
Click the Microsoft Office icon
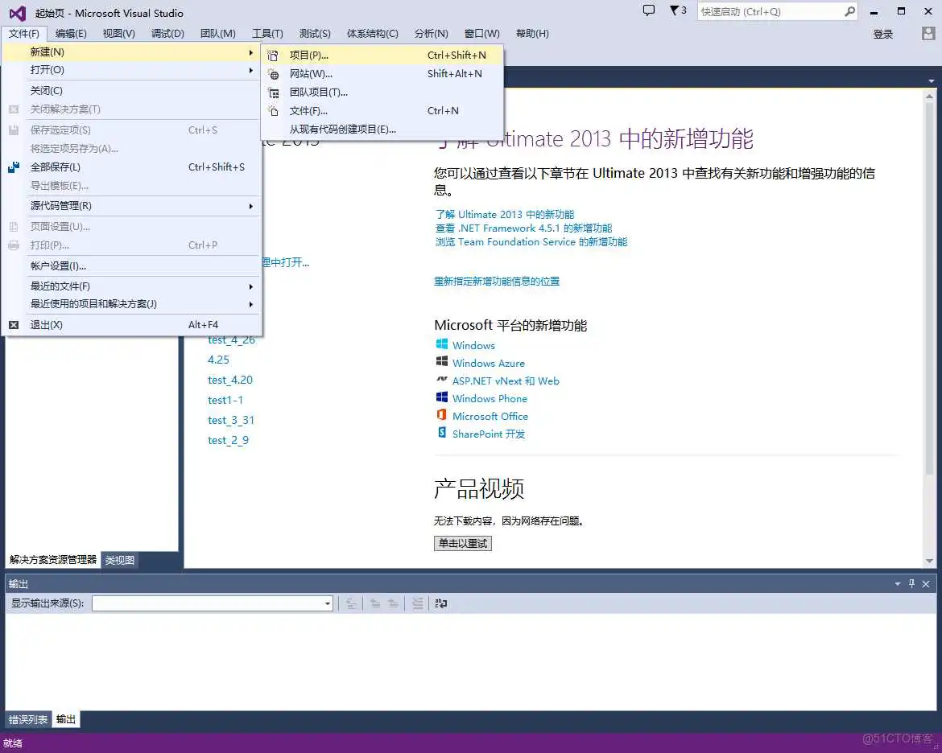tap(441, 416)
